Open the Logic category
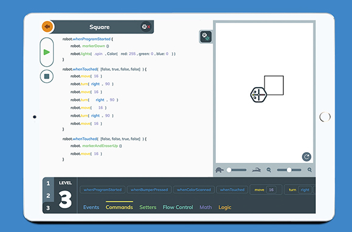The width and height of the screenshot is (352, 232). click(225, 207)
